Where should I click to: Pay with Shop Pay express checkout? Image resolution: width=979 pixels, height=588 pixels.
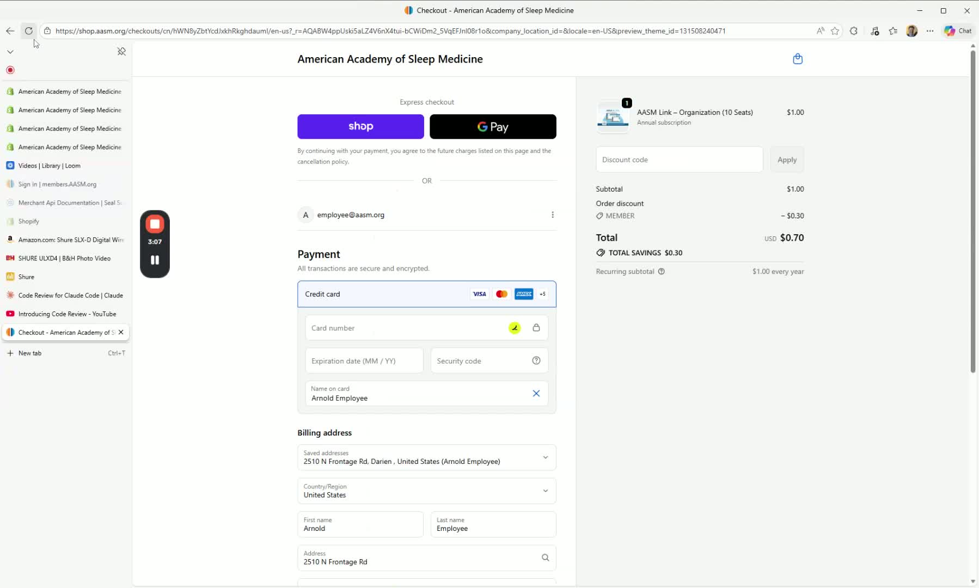(x=360, y=126)
